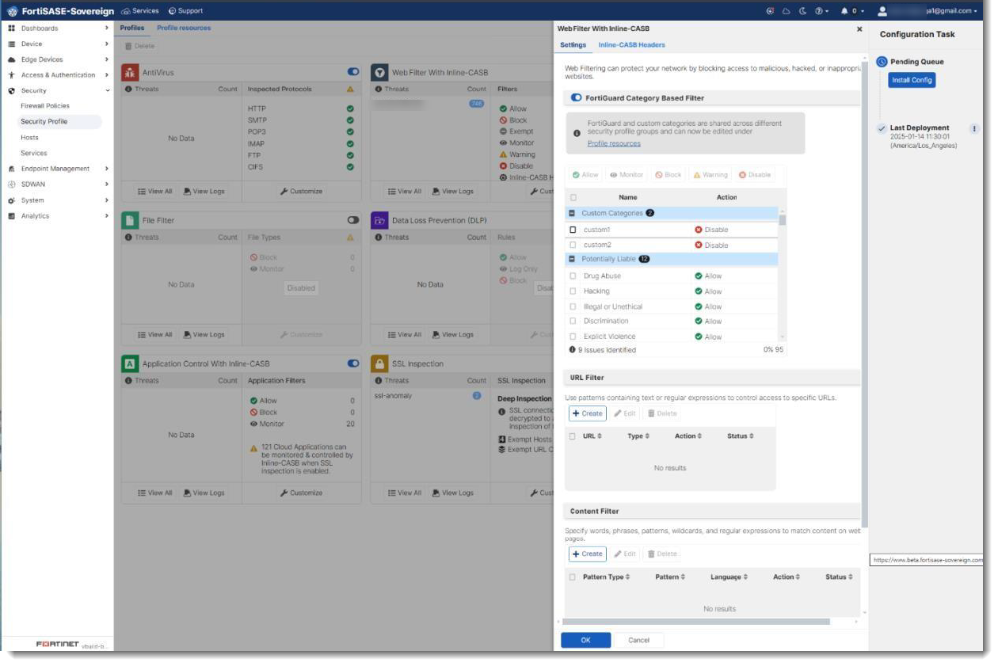Screen dimensions: 998x666
Task: Click the Install Config button
Action: (x=913, y=80)
